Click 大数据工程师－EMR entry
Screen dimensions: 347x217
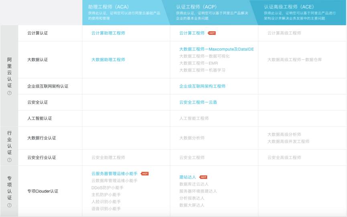pos(199,63)
